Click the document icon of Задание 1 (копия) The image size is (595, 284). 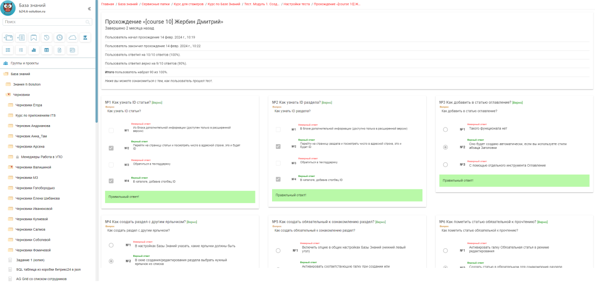point(10,260)
